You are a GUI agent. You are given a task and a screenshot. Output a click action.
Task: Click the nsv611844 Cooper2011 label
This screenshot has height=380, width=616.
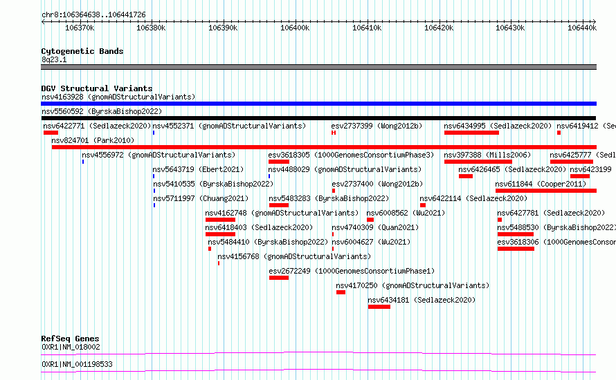pyautogui.click(x=541, y=184)
